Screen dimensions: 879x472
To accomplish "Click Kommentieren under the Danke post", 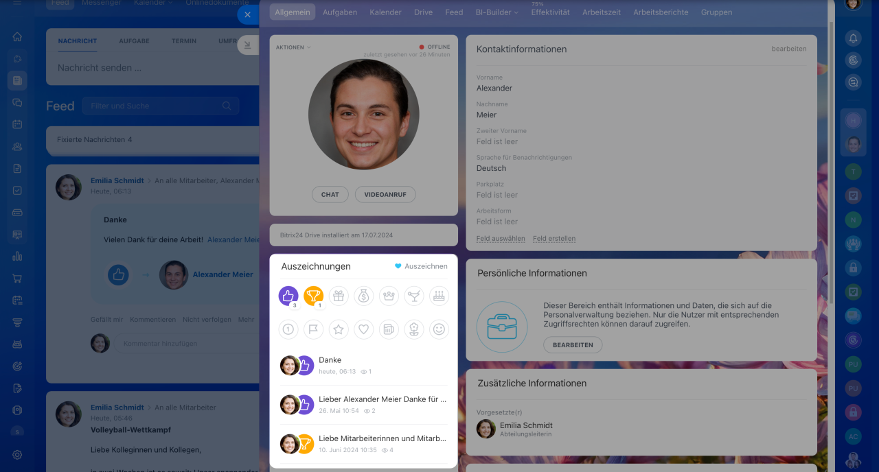I will pyautogui.click(x=152, y=320).
